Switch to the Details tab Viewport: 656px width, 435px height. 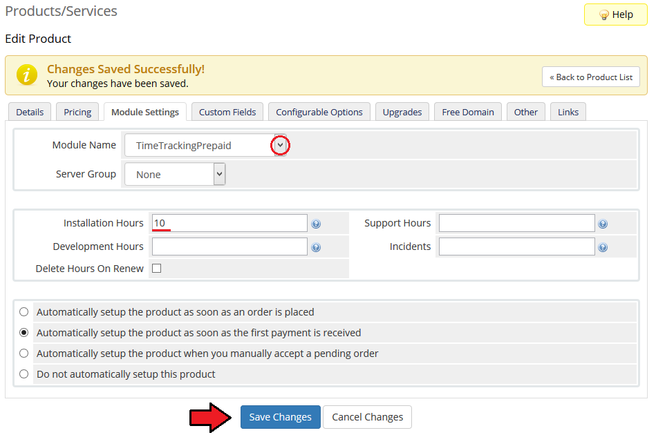[x=30, y=112]
